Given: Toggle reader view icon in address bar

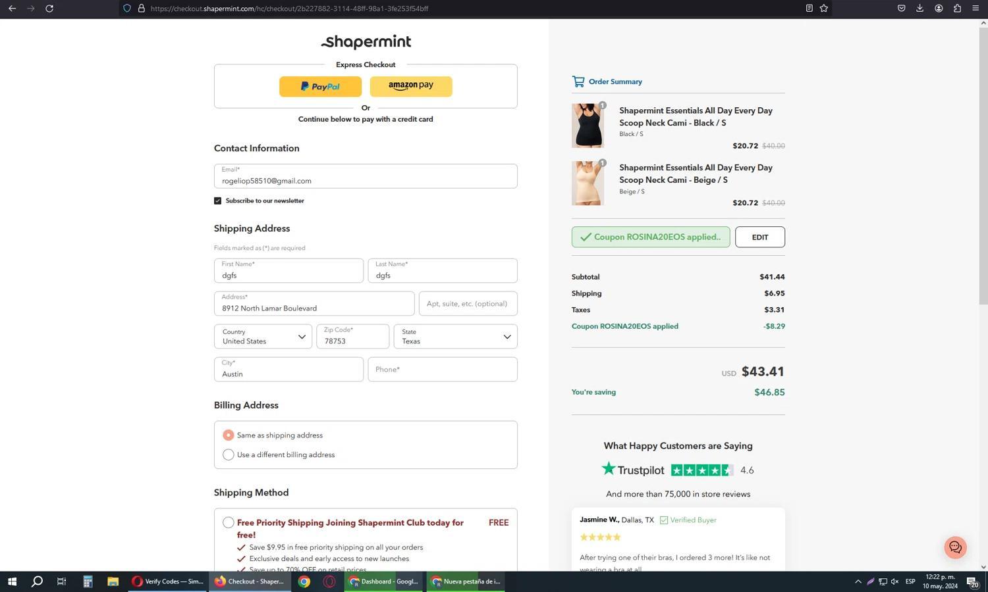Looking at the screenshot, I should click(x=809, y=9).
